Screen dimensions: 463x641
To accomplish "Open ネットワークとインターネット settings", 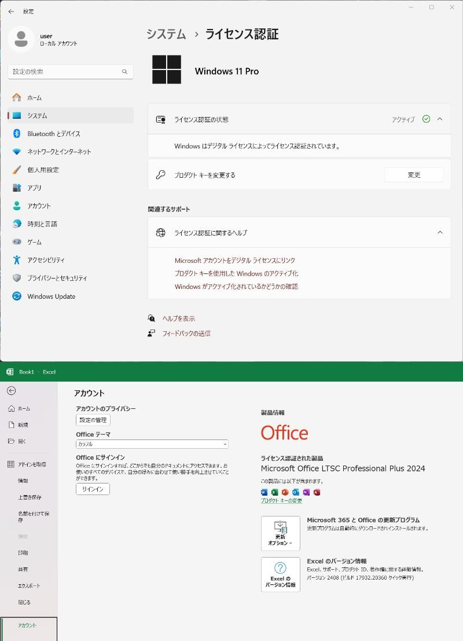I will click(x=70, y=152).
